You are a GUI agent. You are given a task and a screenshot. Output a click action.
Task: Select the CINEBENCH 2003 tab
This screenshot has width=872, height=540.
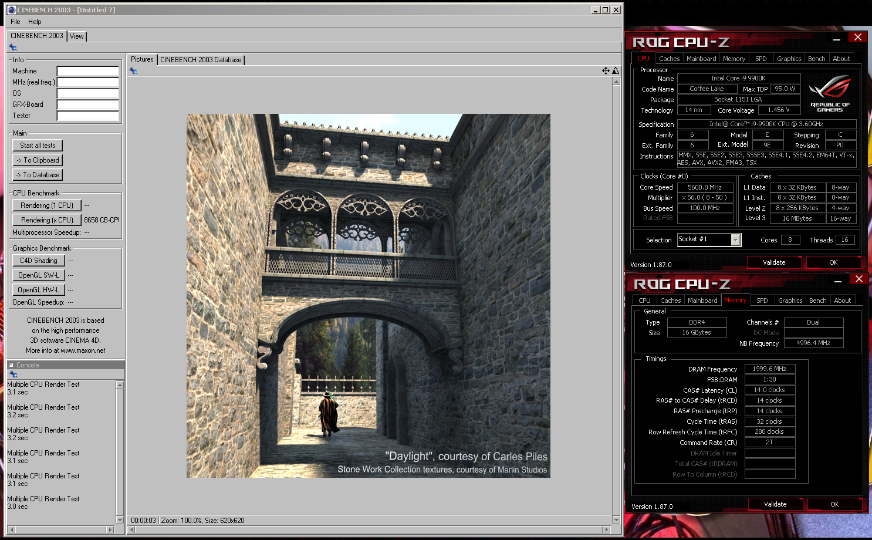click(x=37, y=36)
